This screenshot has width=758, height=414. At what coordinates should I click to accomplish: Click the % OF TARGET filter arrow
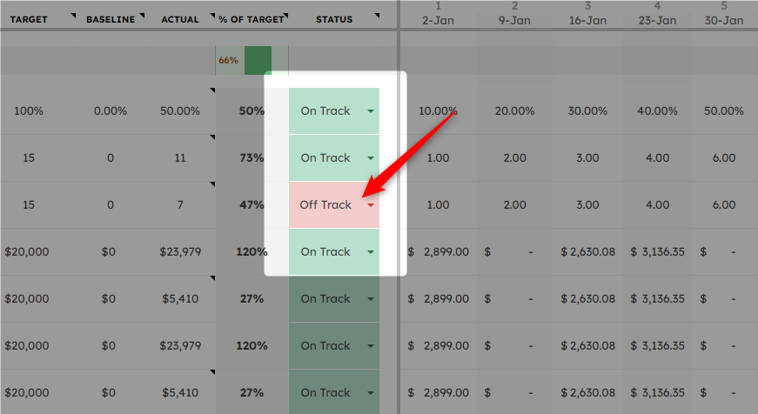[285, 16]
